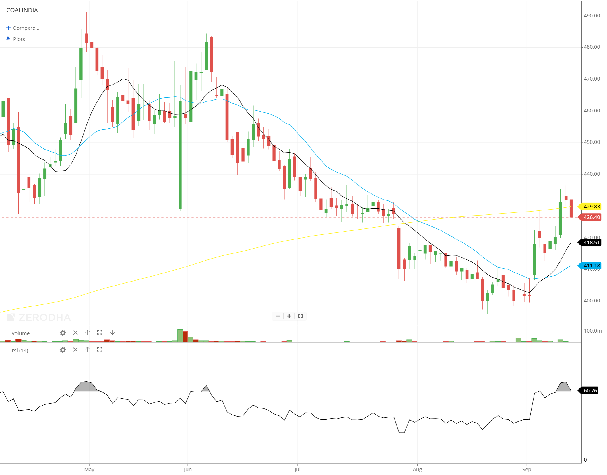
Task: Click the 100.0m volume axis label
Action: pos(593,331)
